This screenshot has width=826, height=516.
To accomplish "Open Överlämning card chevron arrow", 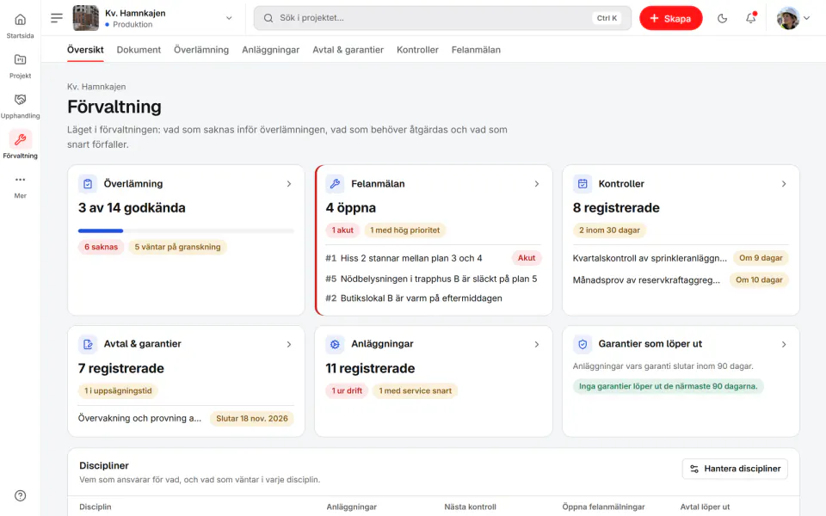I will click(289, 184).
